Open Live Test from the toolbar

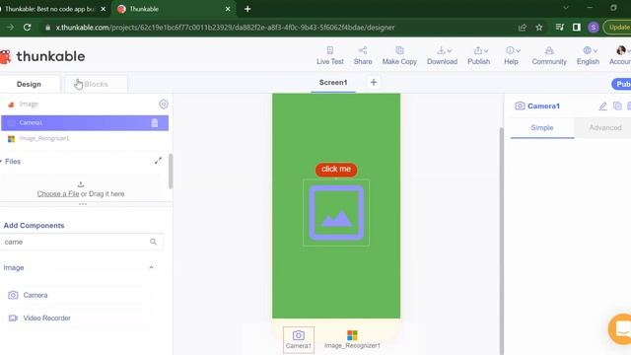[330, 55]
